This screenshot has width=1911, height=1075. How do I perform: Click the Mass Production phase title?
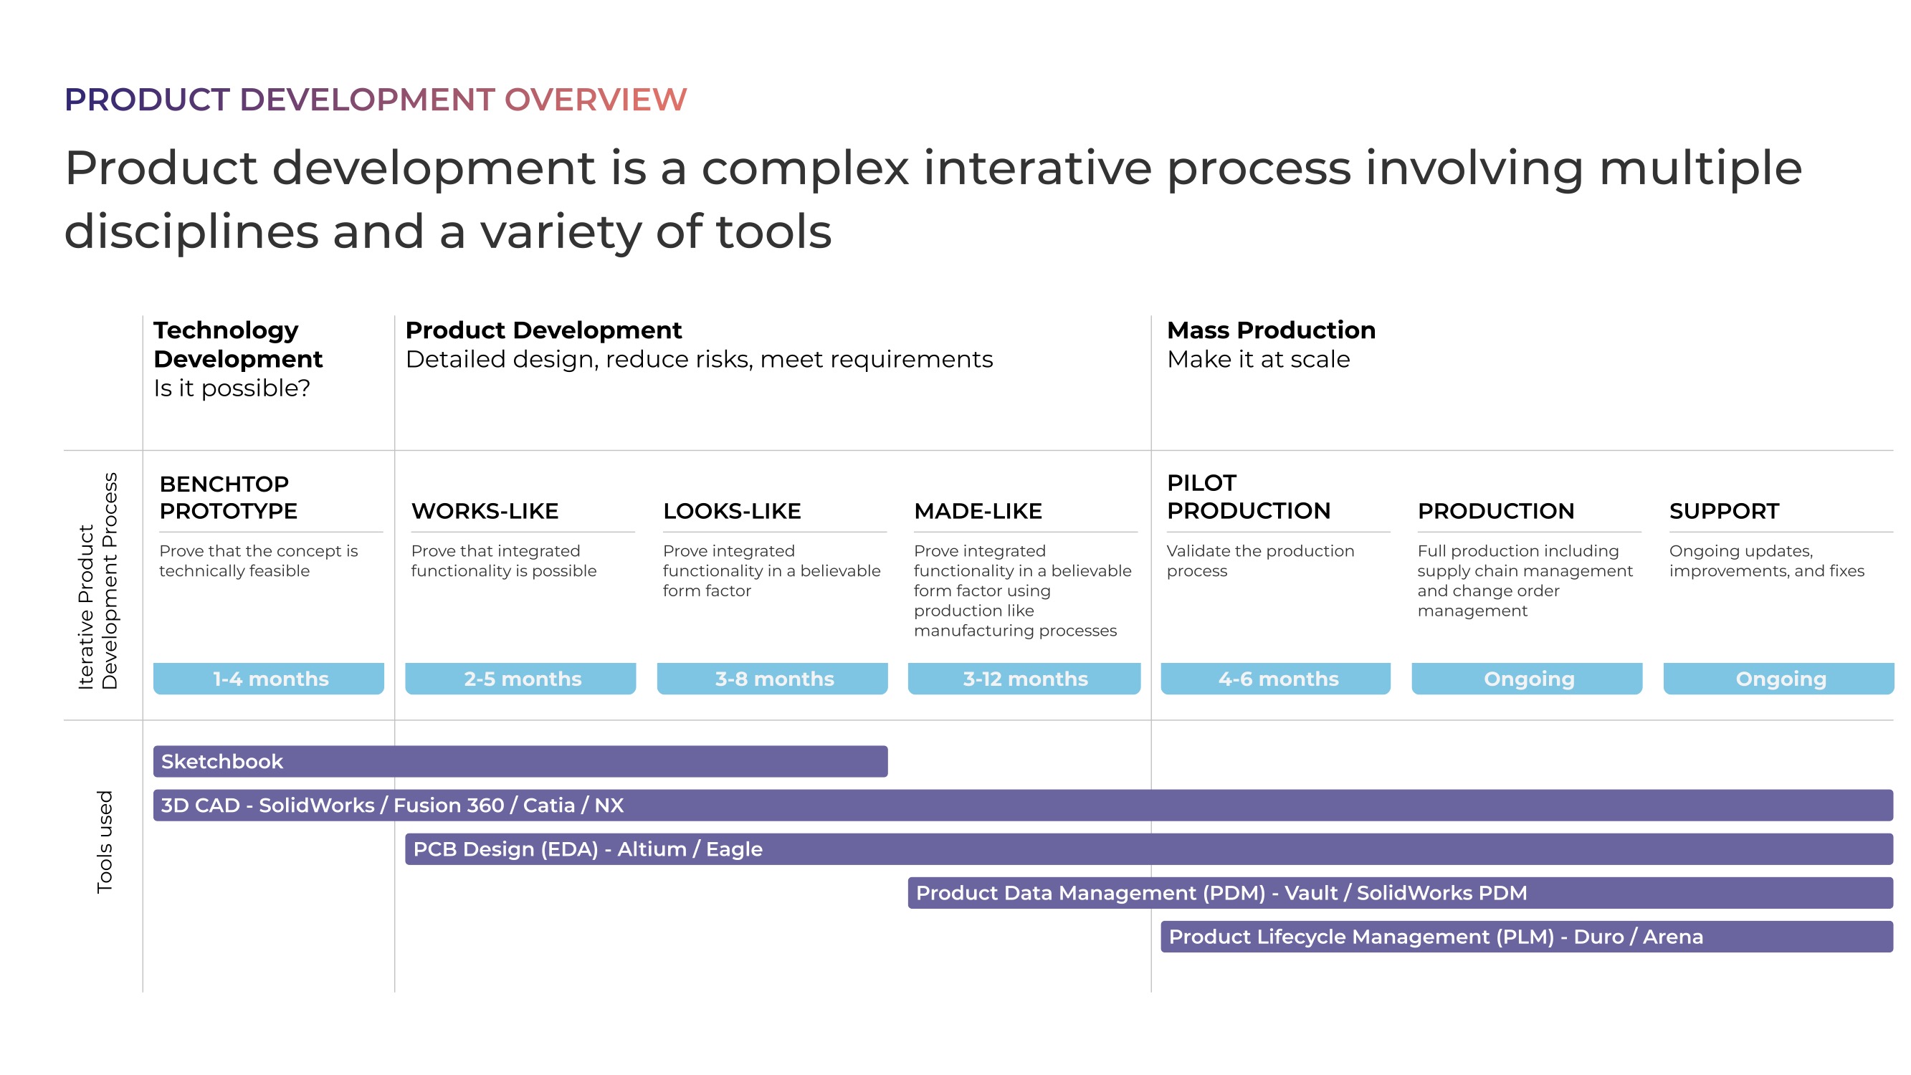coord(1271,330)
